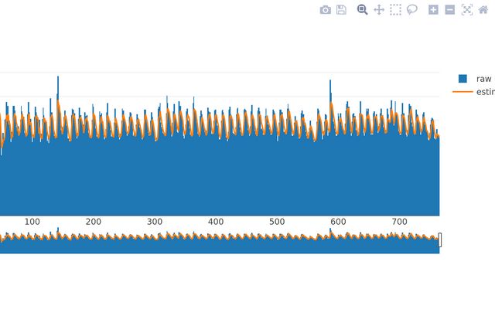Select the Zoom magnifier tool
Viewport: 495px width, 309px height.
coord(362,10)
